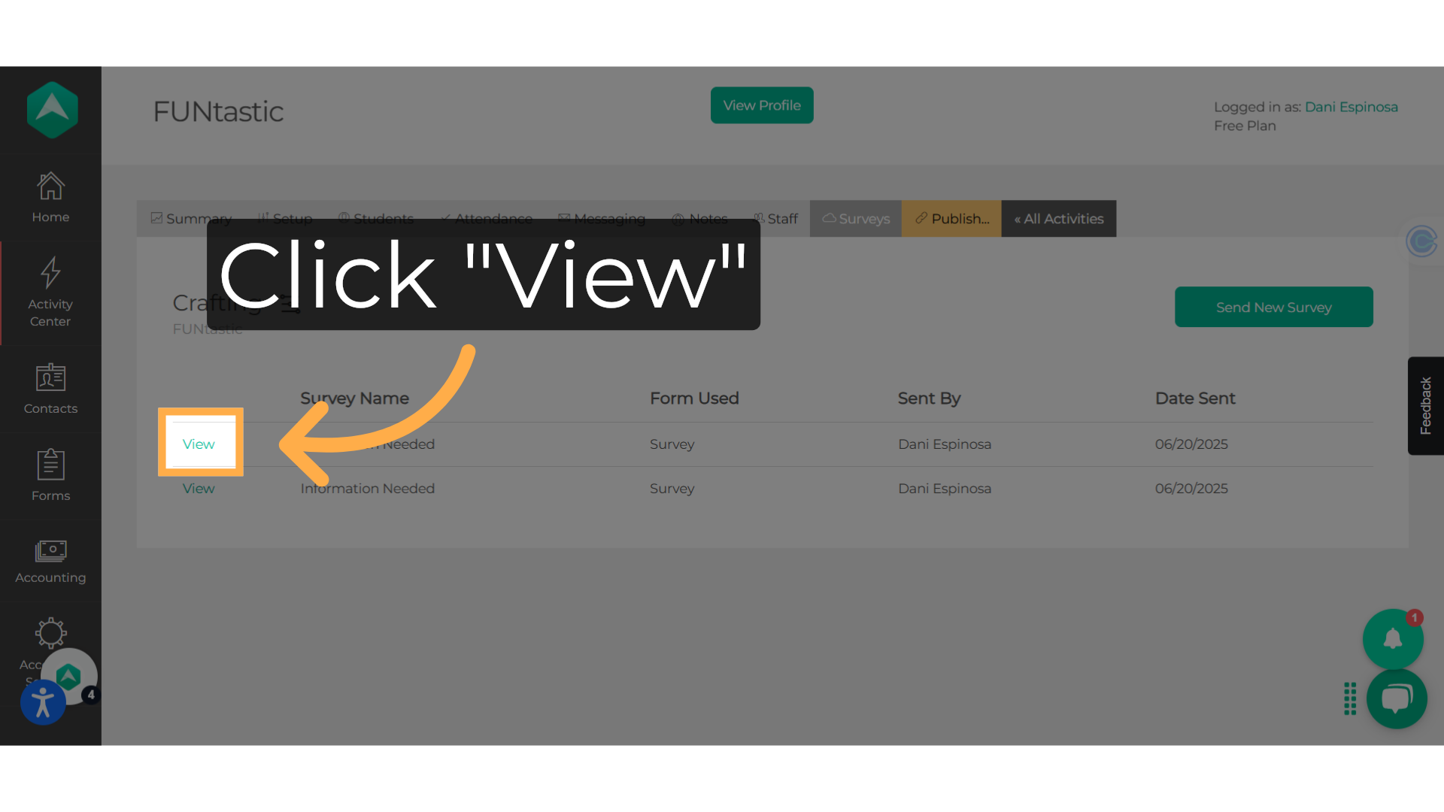
Task: Switch to the Summary tab
Action: click(x=191, y=219)
